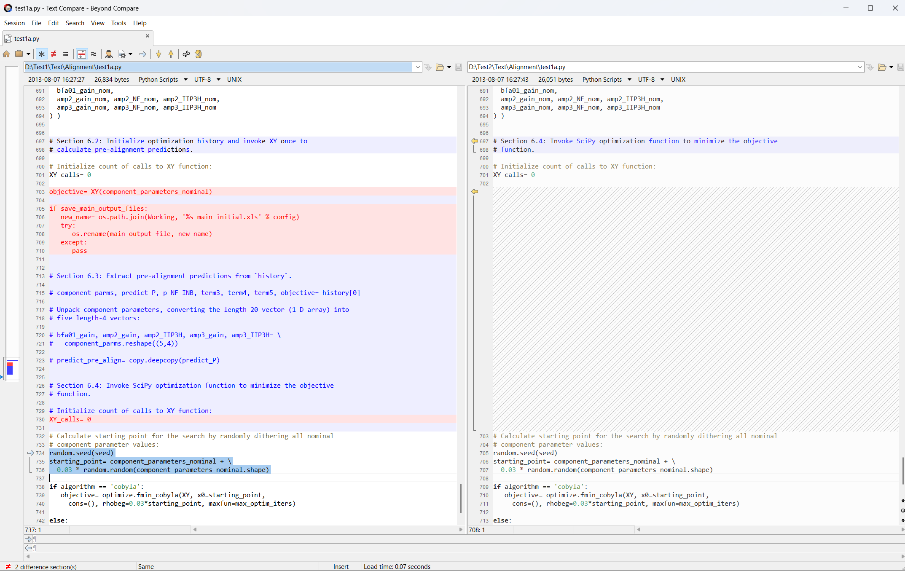The width and height of the screenshot is (905, 571).
Task: Toggle Show All asterisk button
Action: click(41, 54)
